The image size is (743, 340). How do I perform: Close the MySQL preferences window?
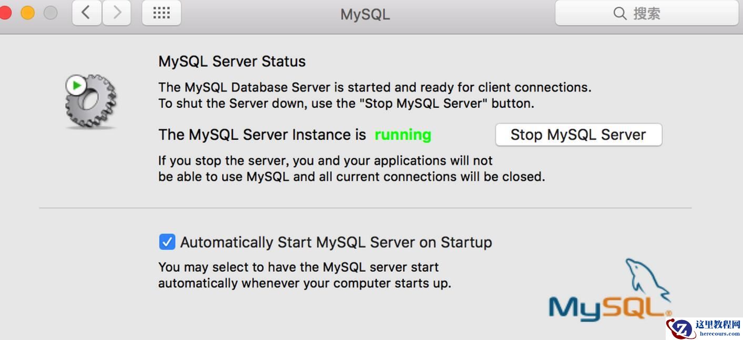(5, 13)
